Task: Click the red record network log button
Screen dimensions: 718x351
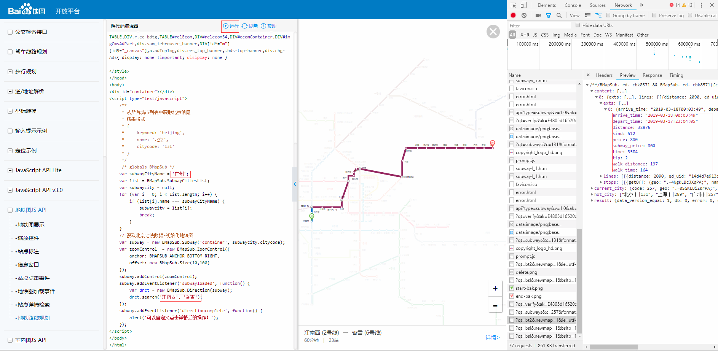Action: [513, 15]
